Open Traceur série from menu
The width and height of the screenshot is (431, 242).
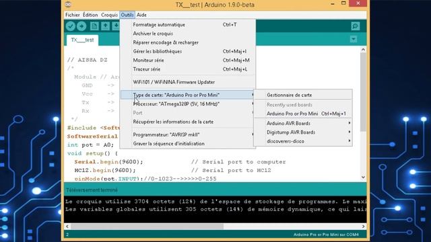click(187, 69)
